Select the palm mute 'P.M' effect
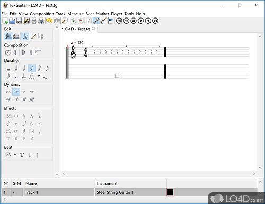The image size is (265, 204). [32, 131]
